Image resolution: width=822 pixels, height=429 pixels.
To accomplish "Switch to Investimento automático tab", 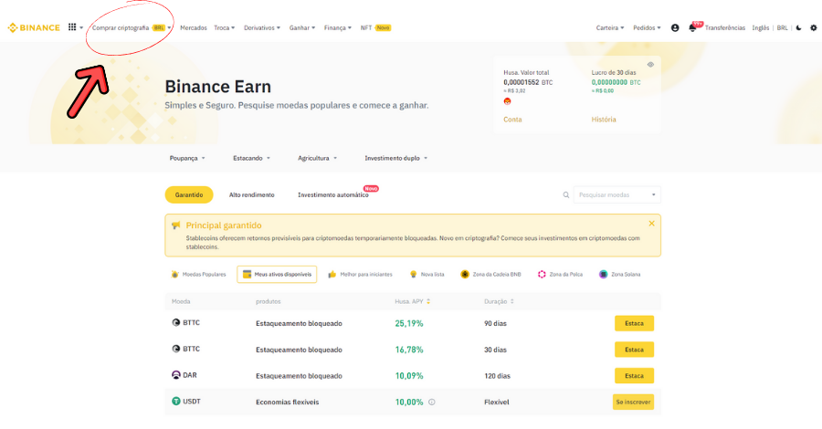I will 333,194.
